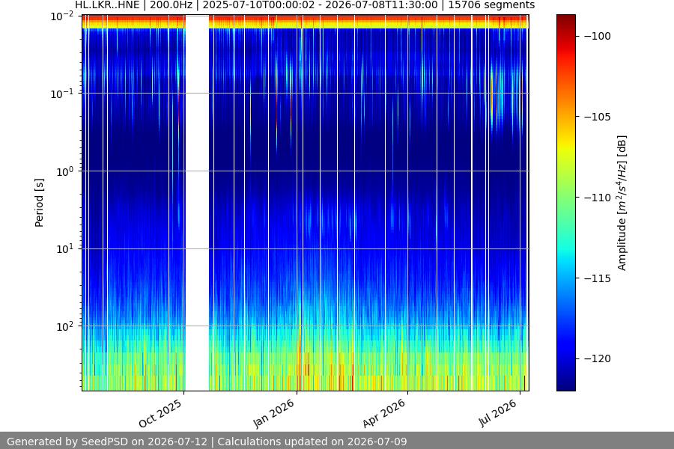Viewport: 674px width, 449px height.
Task: Select the 'Apr 2026' x-axis label
Action: click(x=384, y=413)
